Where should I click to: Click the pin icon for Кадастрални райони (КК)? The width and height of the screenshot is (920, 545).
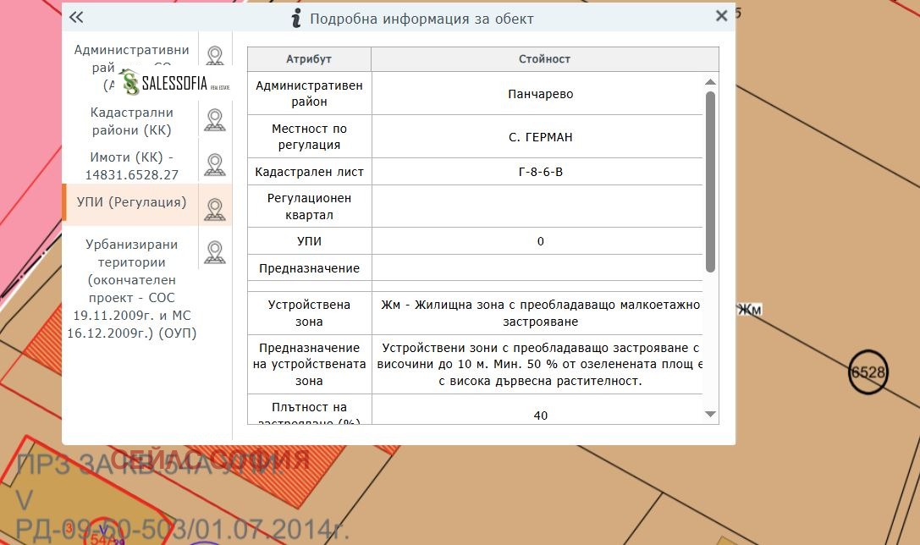(x=214, y=118)
